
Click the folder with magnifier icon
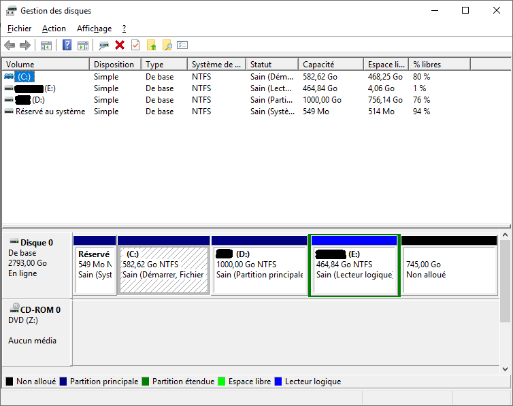pyautogui.click(x=167, y=46)
